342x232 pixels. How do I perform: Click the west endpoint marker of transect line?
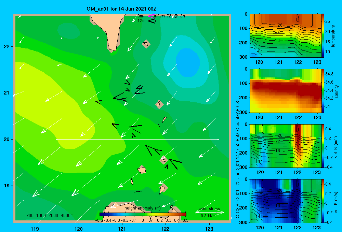57,139
